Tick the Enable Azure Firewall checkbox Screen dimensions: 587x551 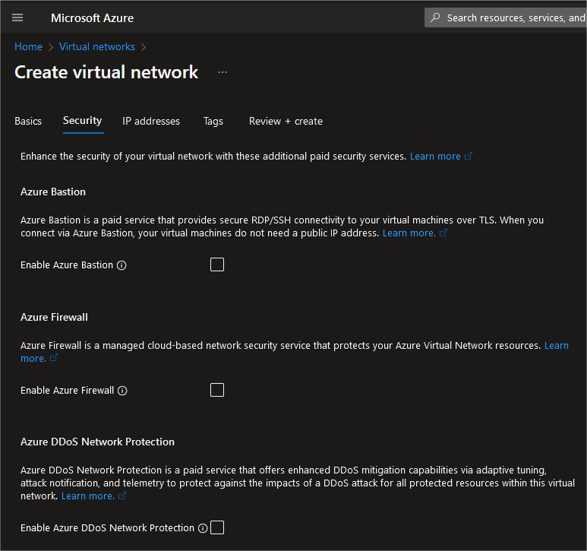click(x=217, y=390)
